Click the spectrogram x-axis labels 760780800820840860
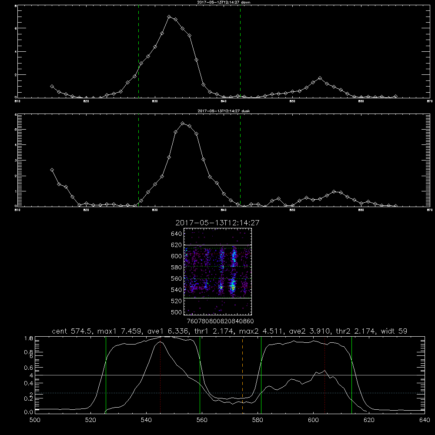The height and width of the screenshot is (435, 435). (220, 321)
